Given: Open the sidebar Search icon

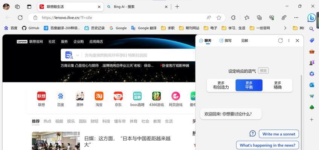Looking at the screenshot, I should pos(311,29).
